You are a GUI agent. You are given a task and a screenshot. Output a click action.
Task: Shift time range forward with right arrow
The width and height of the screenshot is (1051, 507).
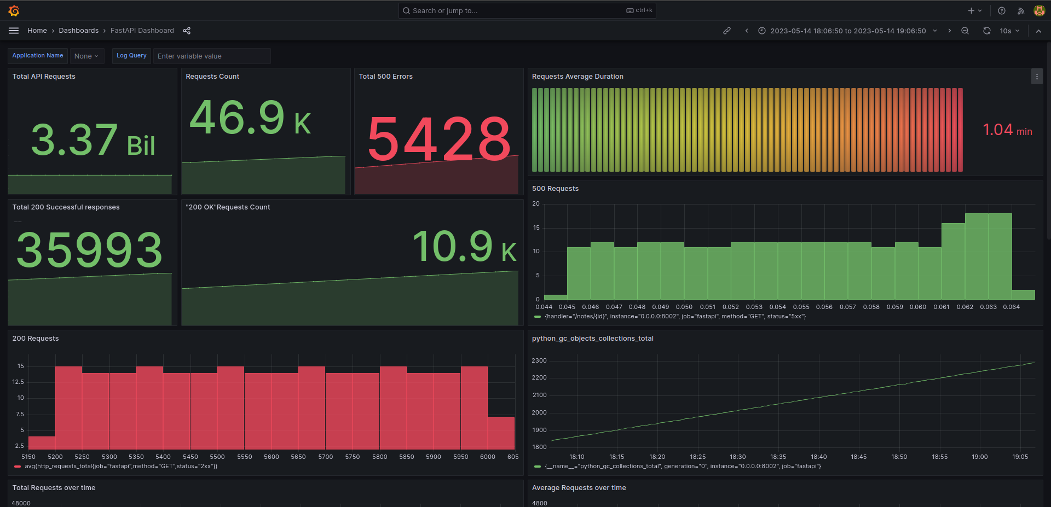point(950,31)
